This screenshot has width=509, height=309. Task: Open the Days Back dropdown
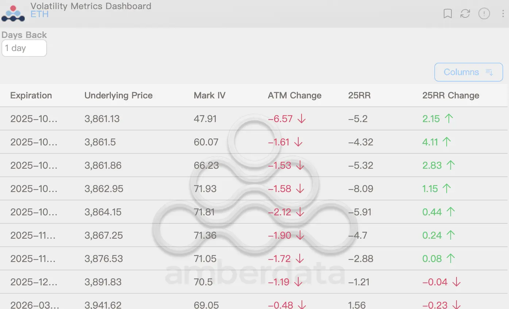(x=24, y=48)
